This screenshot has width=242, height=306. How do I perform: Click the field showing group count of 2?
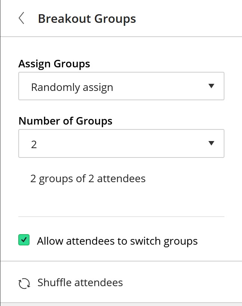tap(121, 143)
